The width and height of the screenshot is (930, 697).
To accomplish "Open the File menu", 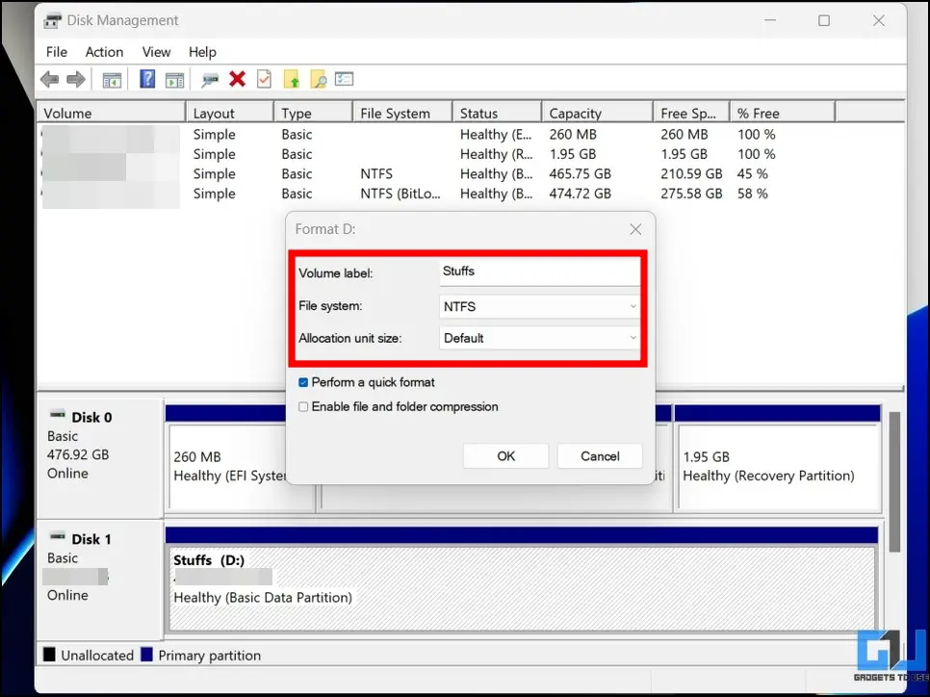I will (57, 52).
